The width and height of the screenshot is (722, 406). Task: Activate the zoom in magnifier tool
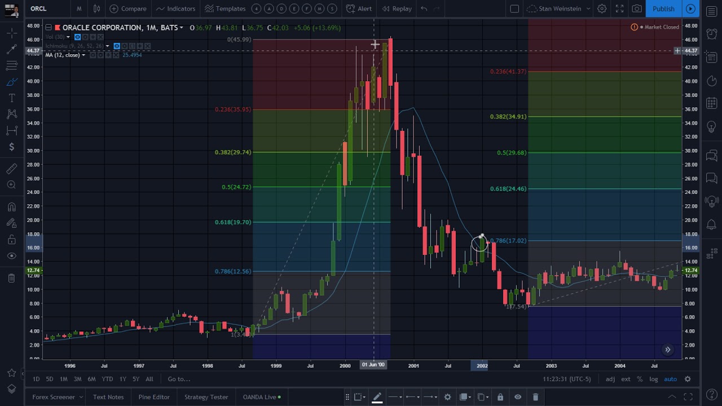click(11, 185)
